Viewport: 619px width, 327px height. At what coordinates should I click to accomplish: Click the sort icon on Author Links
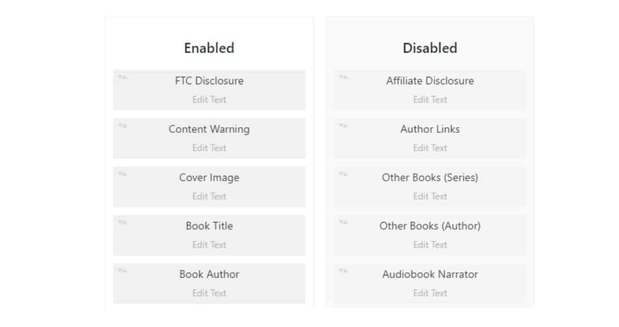click(x=343, y=125)
